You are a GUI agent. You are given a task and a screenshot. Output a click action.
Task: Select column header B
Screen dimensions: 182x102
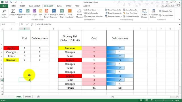pyautogui.click(x=25, y=29)
